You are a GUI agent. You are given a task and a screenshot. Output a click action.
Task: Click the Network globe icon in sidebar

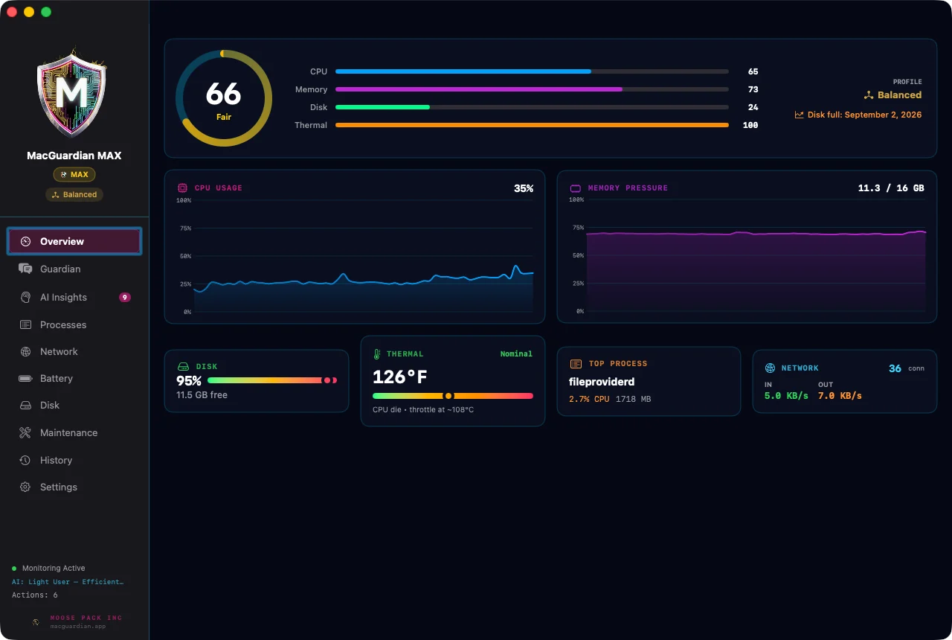coord(25,351)
